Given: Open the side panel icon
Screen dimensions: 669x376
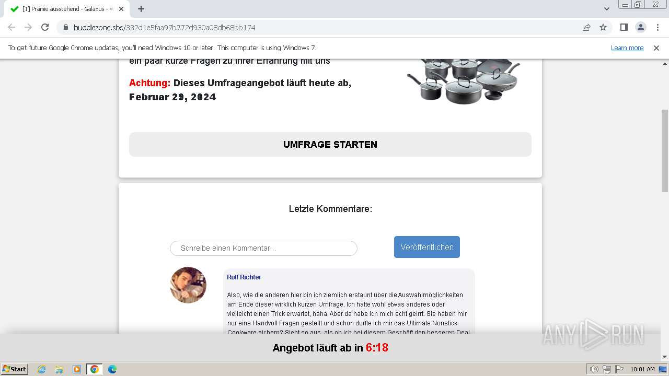Looking at the screenshot, I should coord(624,27).
